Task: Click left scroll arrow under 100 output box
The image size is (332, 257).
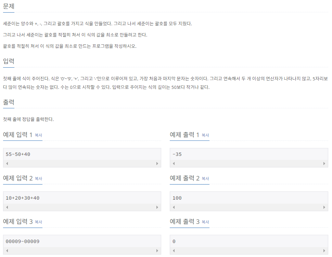Action: pyautogui.click(x=174, y=207)
